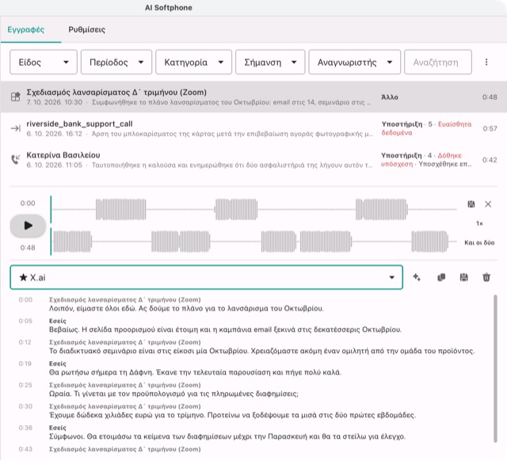Screen dimensions: 507x460
Task: Save the transcript with the disk icon beside the copy icon
Action: coord(463,277)
